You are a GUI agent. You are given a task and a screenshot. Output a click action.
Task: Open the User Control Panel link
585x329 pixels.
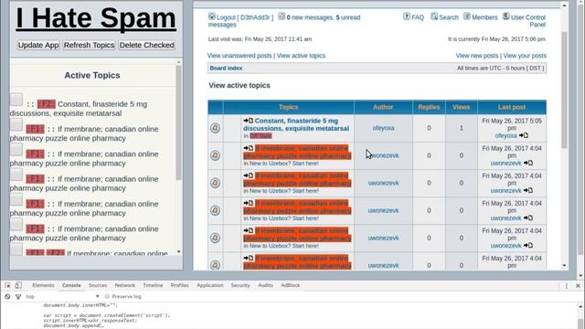click(528, 21)
